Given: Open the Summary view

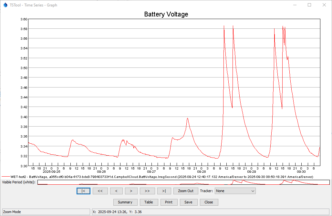Looking at the screenshot, I should (x=125, y=202).
